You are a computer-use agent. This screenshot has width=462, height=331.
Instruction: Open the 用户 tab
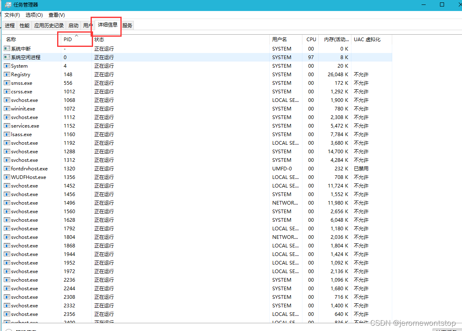(87, 25)
